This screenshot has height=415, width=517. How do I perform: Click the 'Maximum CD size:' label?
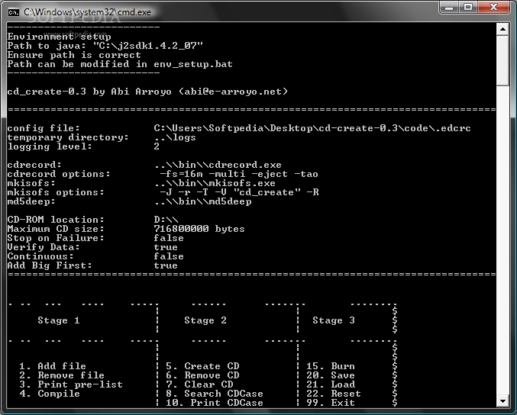(56, 229)
